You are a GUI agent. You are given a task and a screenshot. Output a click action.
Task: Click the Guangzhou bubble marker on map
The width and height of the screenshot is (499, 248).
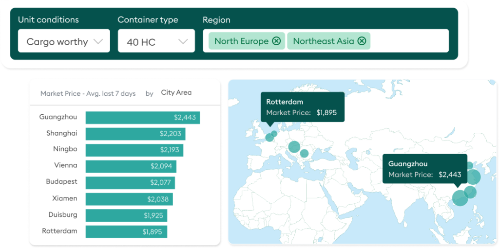(460, 198)
